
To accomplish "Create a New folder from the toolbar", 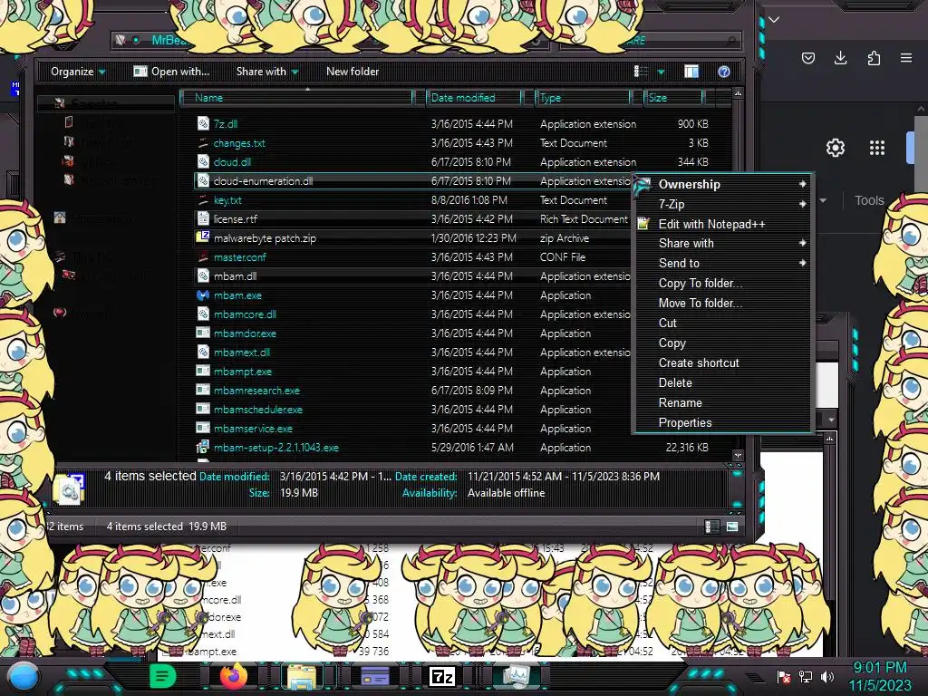I will coord(353,72).
